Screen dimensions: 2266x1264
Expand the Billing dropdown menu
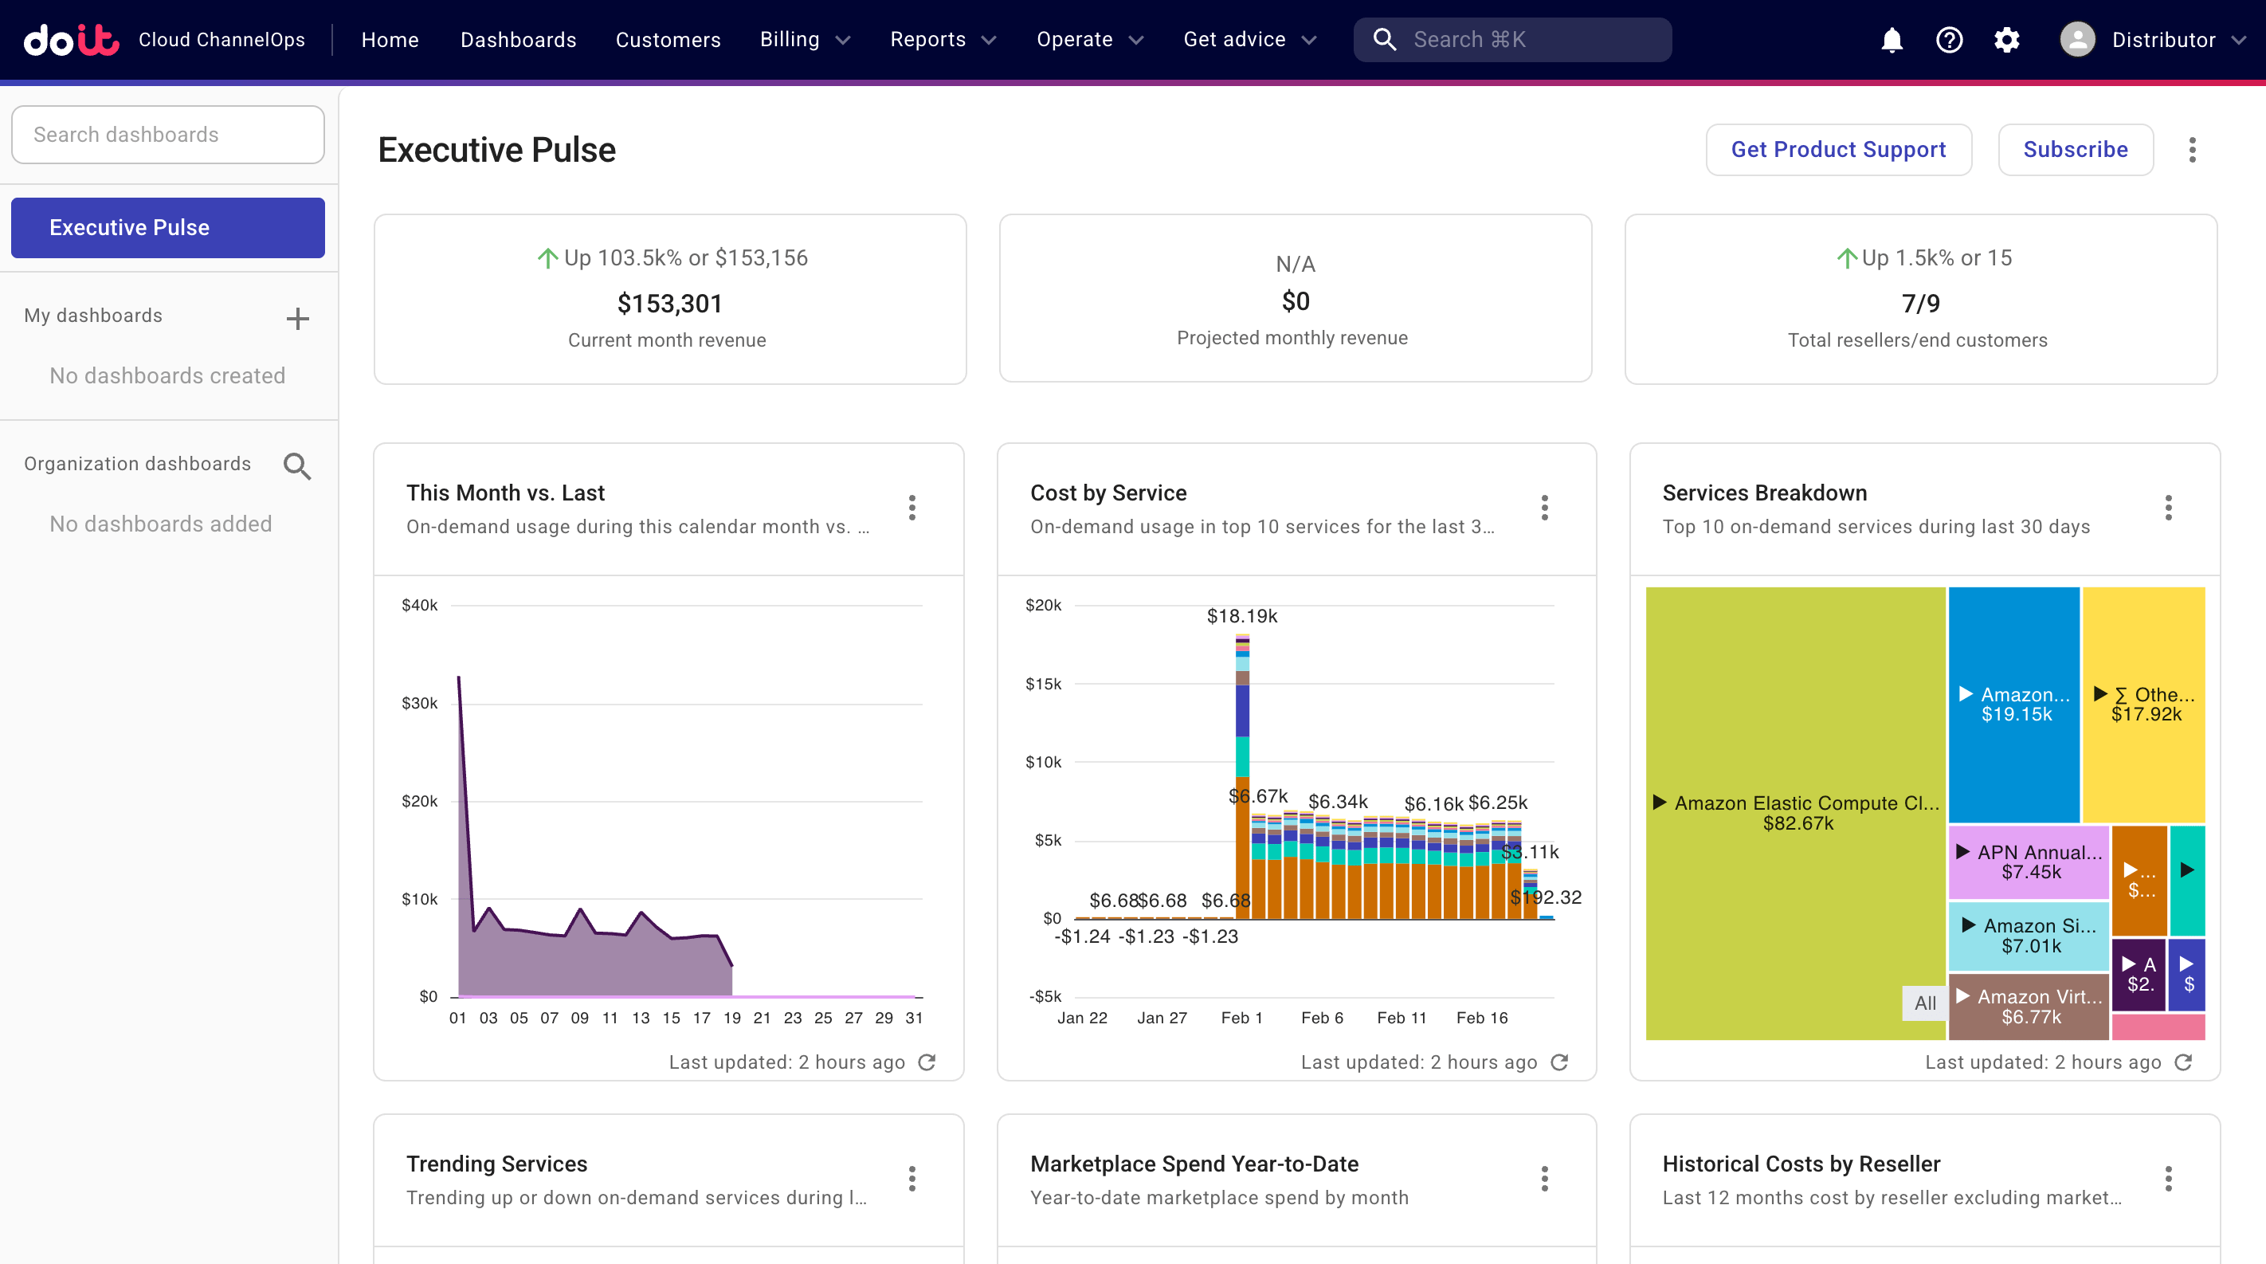pyautogui.click(x=803, y=40)
